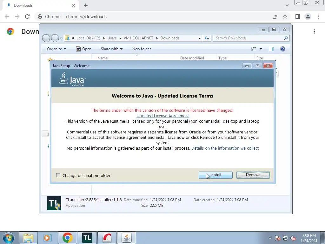Go forward in the Explorer window

pos(55,38)
